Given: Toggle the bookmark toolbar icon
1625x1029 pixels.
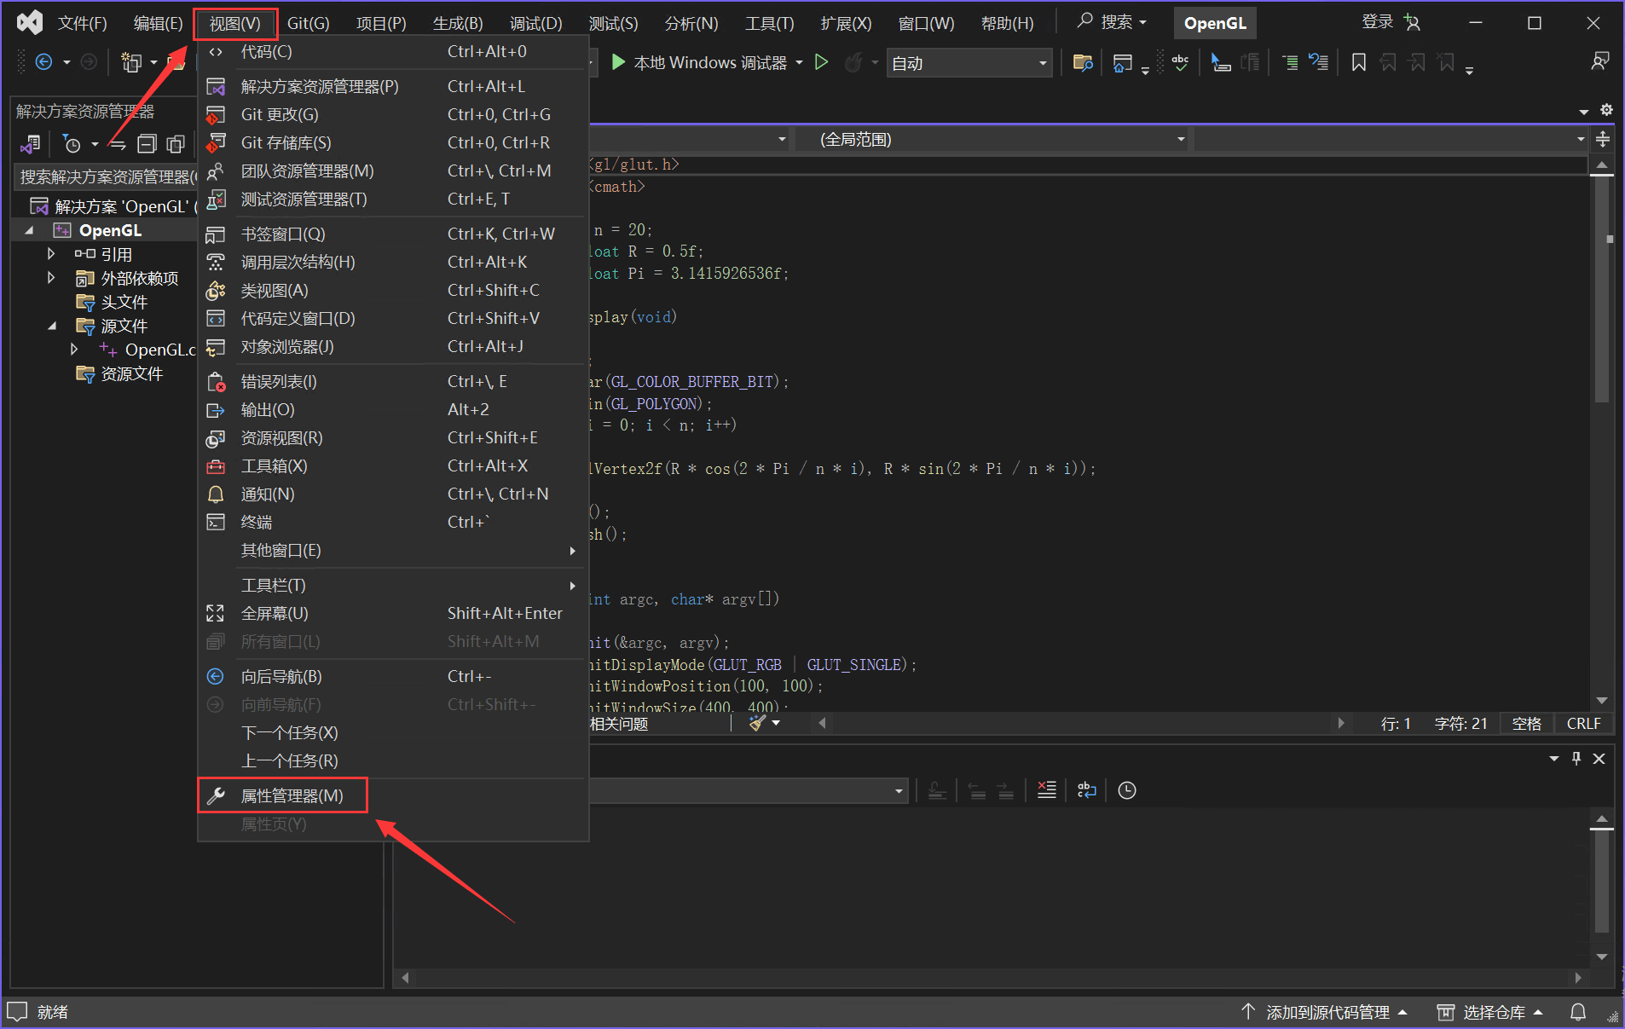Looking at the screenshot, I should click(x=1359, y=62).
